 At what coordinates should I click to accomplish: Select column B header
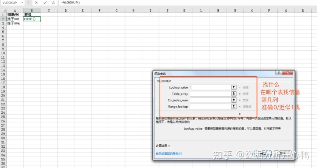(32, 11)
